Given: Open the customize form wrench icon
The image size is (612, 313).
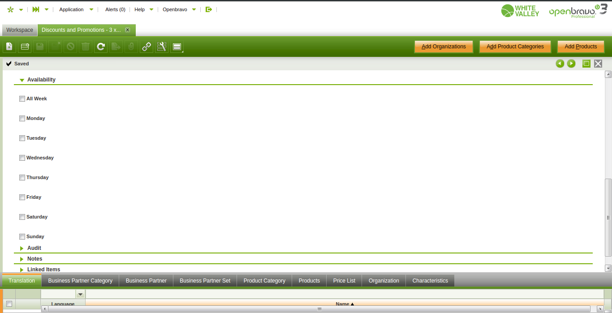Looking at the screenshot, I should (162, 47).
